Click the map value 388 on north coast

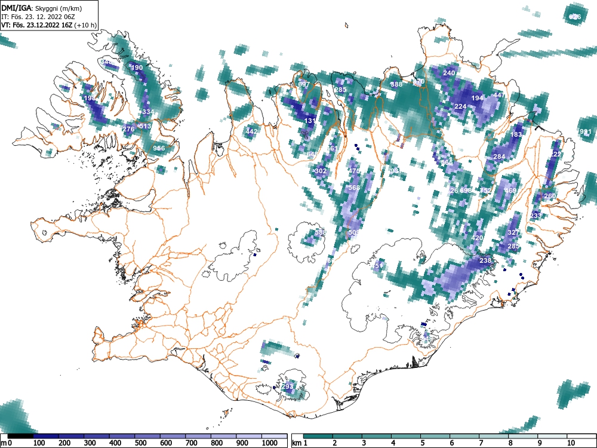[396, 84]
